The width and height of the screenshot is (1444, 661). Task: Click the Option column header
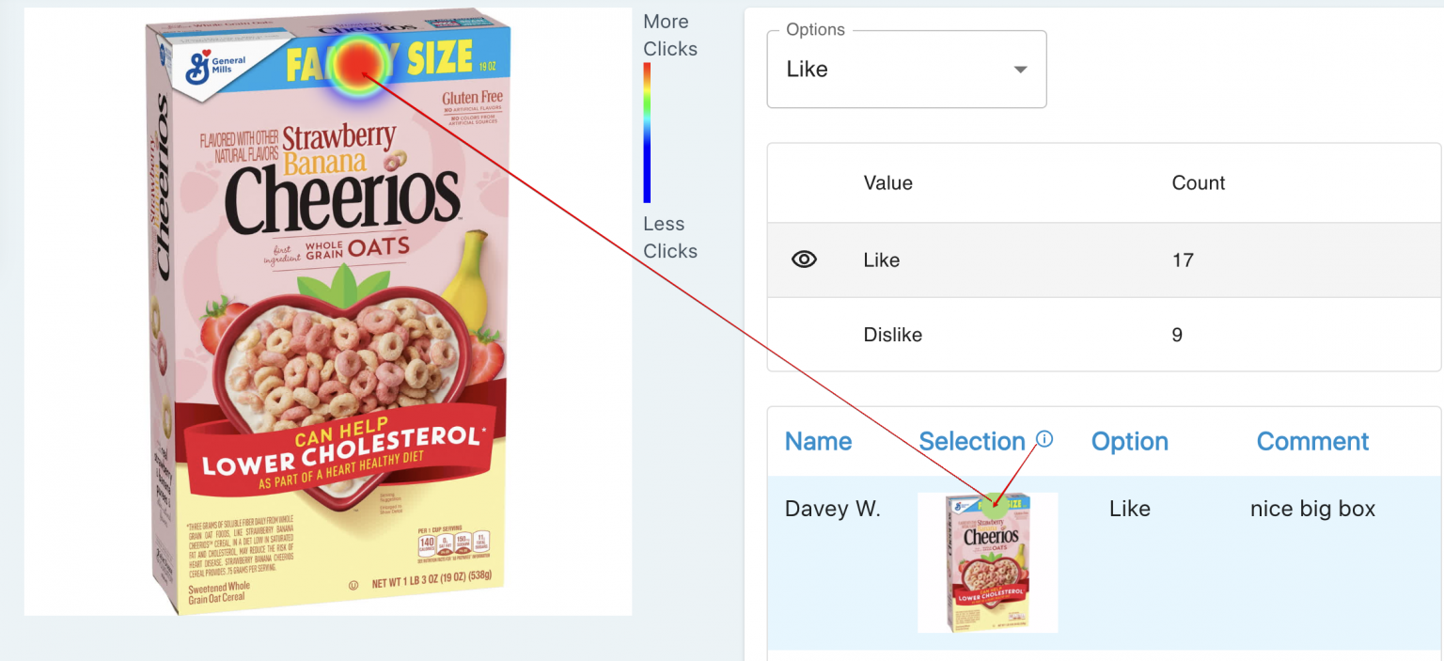coord(1129,441)
